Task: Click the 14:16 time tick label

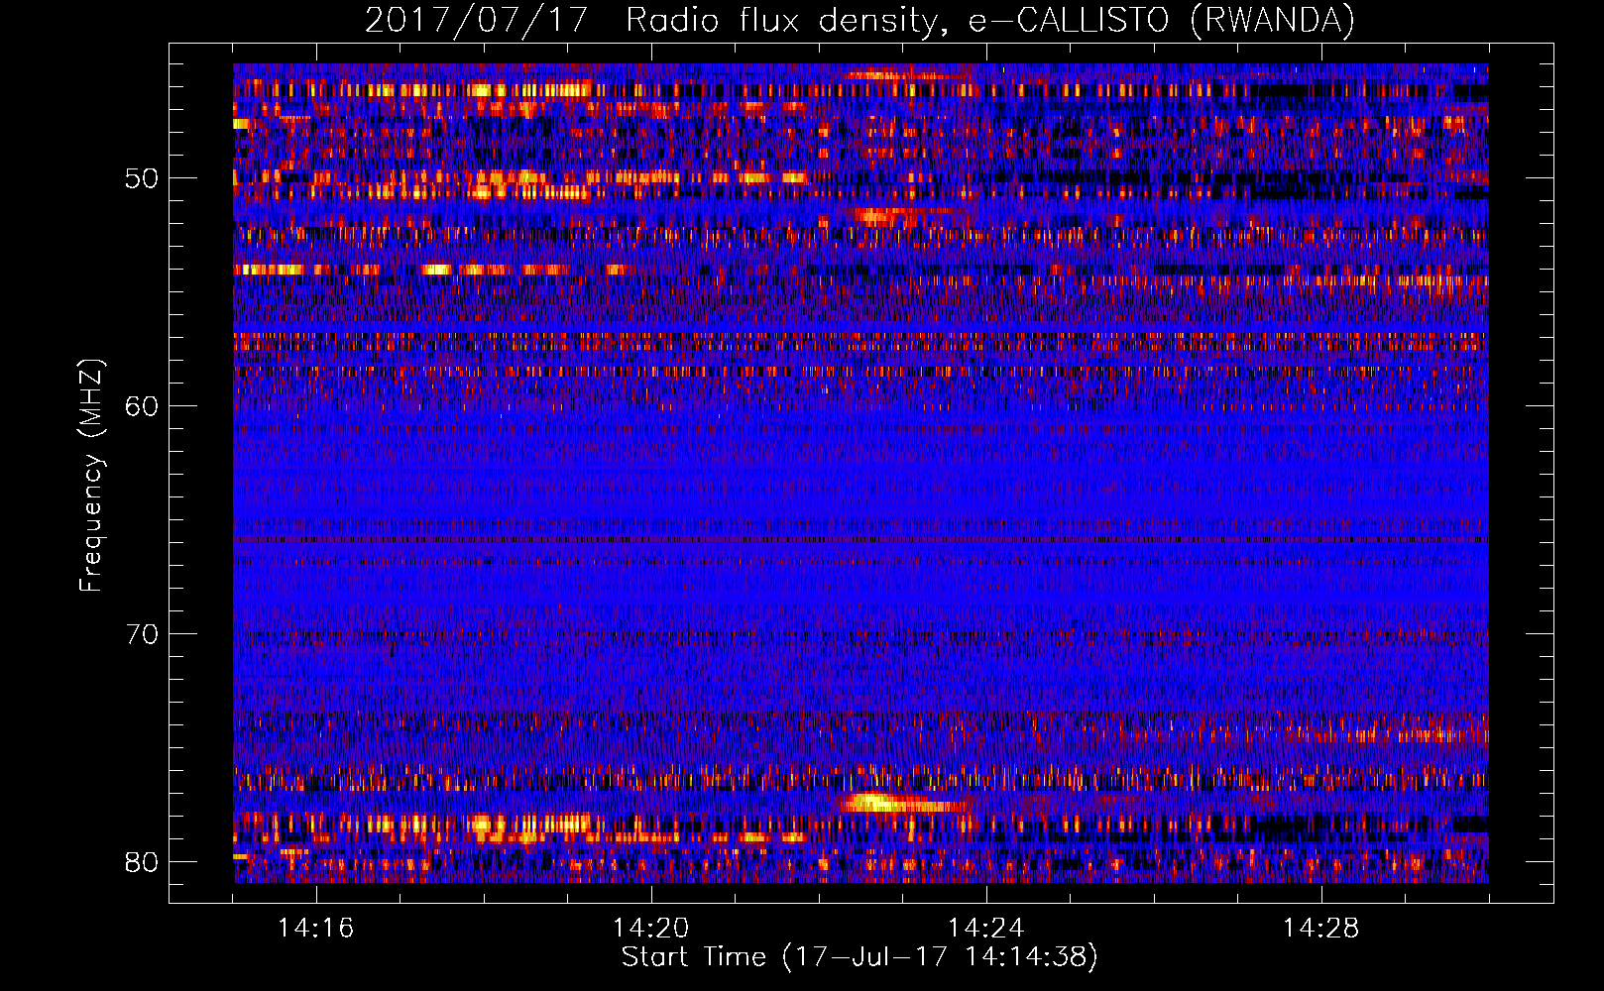Action: [x=315, y=928]
